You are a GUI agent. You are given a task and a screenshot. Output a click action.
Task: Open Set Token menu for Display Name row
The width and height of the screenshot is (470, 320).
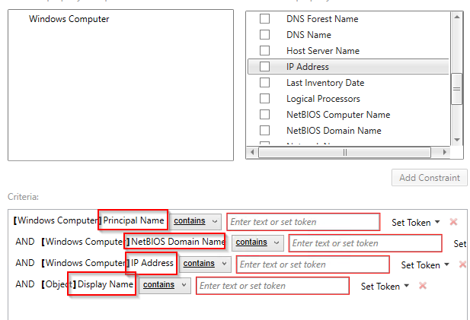(385, 287)
